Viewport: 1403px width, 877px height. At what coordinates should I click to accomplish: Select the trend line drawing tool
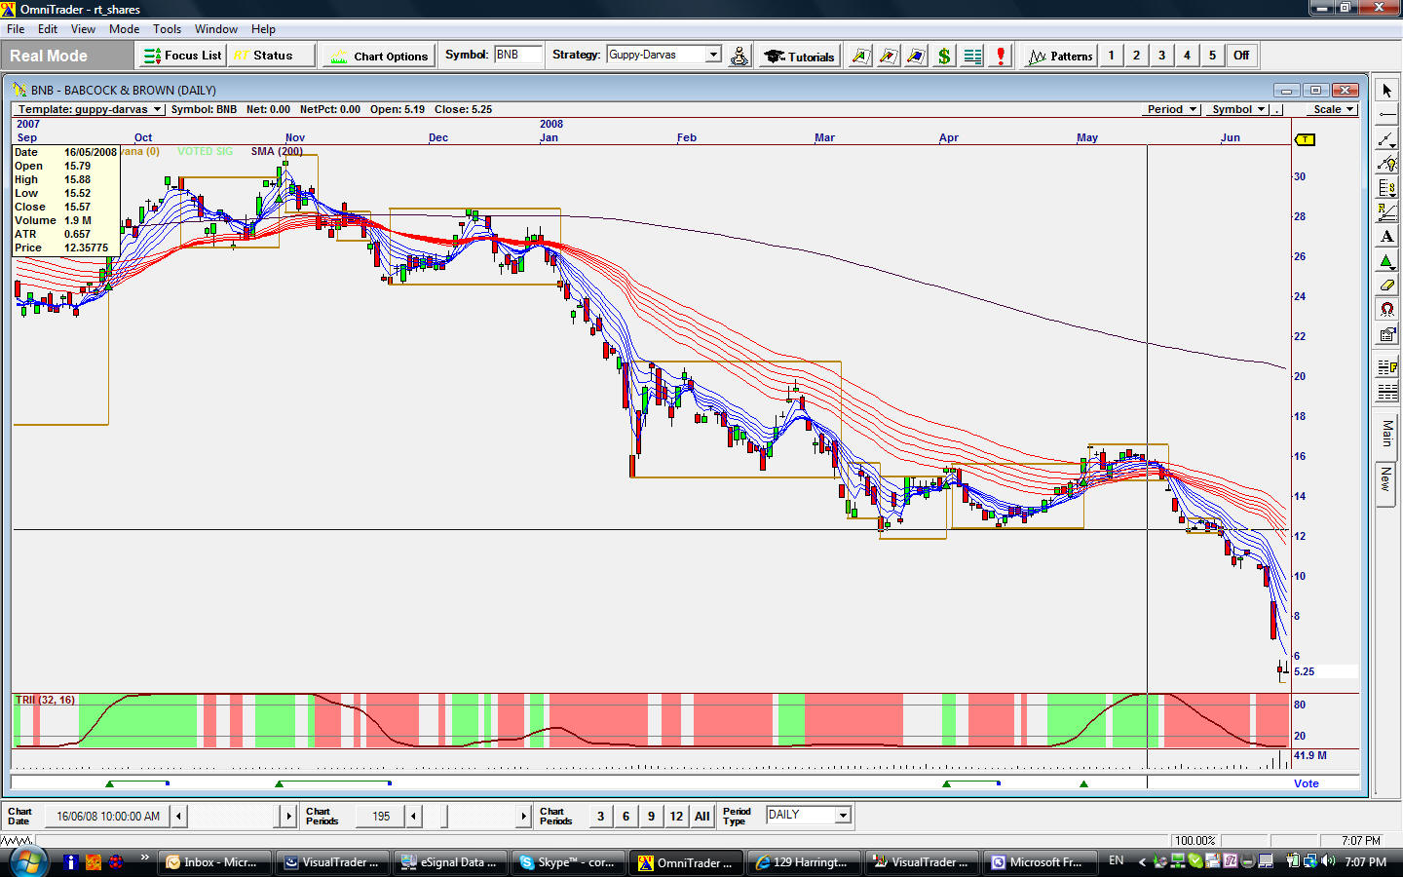point(1386,139)
